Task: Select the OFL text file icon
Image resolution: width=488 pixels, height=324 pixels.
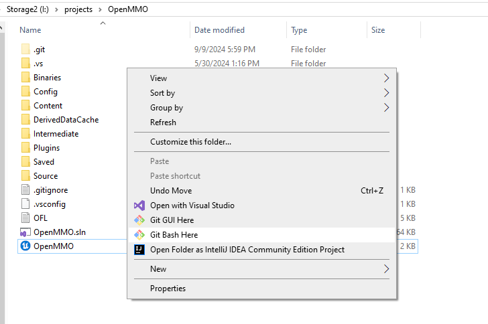Action: tap(25, 218)
